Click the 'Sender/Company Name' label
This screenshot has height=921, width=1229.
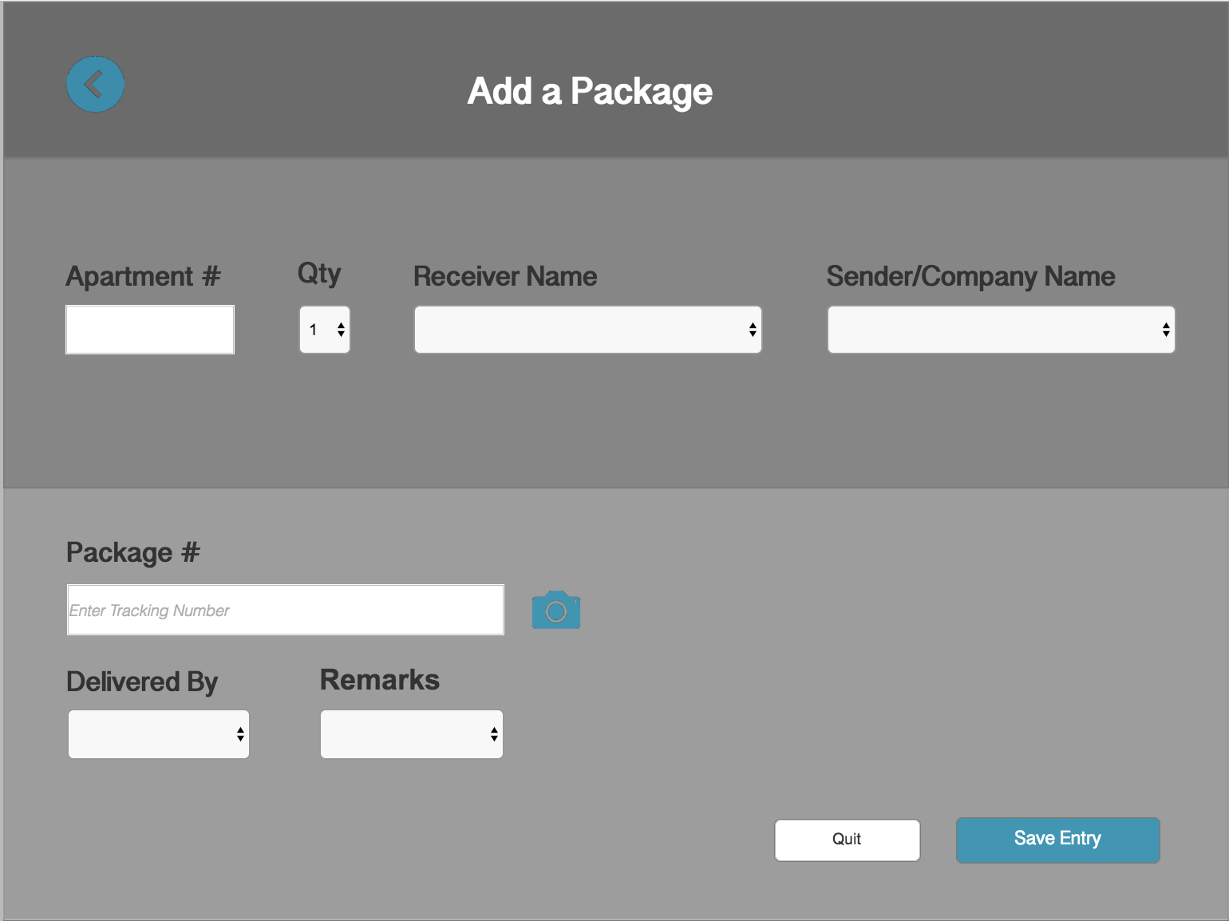tap(970, 276)
